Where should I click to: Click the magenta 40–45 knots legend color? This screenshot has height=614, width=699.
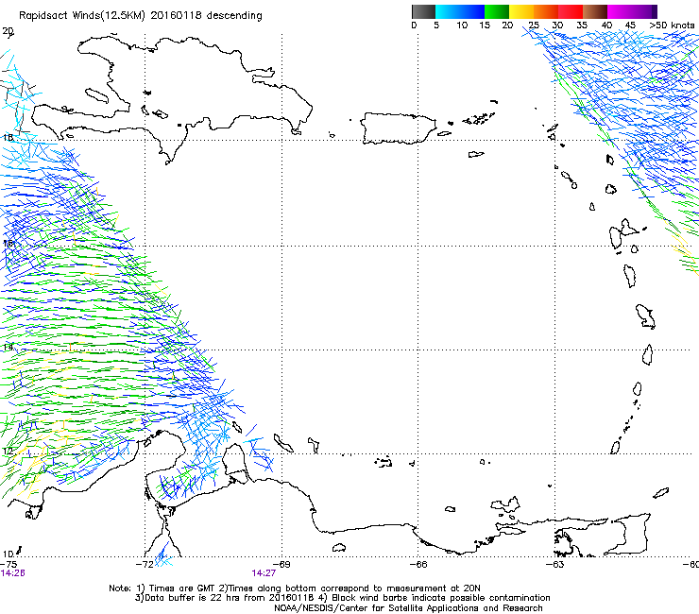(x=620, y=11)
